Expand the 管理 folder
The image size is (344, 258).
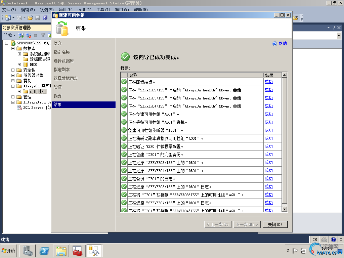[13, 97]
